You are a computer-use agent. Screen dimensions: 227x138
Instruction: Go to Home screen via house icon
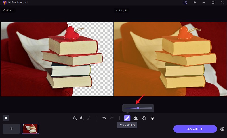coord(6,118)
